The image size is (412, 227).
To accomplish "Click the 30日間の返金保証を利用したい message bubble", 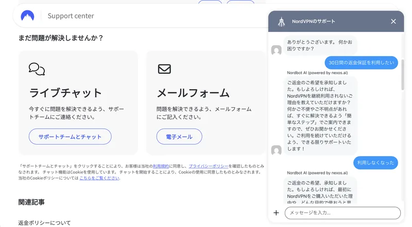I will 362,62.
